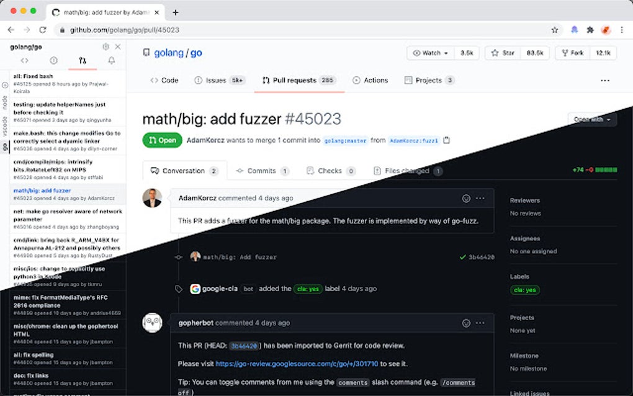Open the Commits tab
Viewport: 633px width, 396px height.
click(263, 171)
